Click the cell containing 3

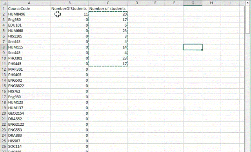coord(108,36)
